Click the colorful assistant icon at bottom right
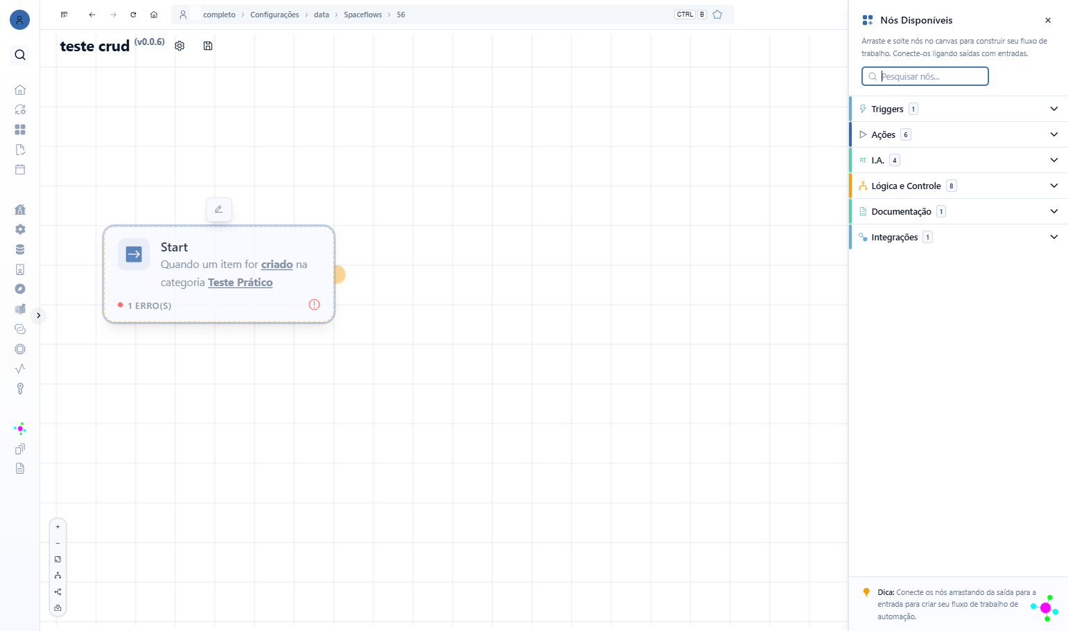 click(x=1045, y=608)
